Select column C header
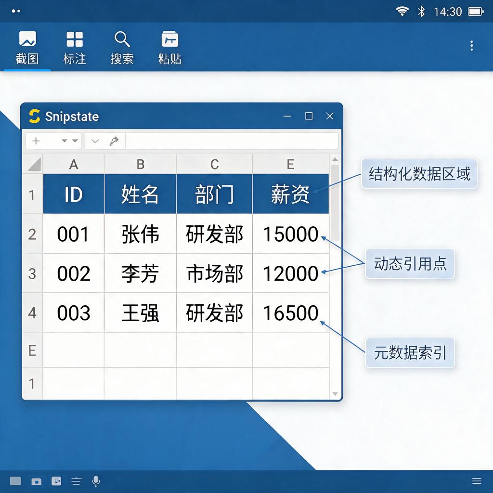This screenshot has width=493, height=493. 214,164
